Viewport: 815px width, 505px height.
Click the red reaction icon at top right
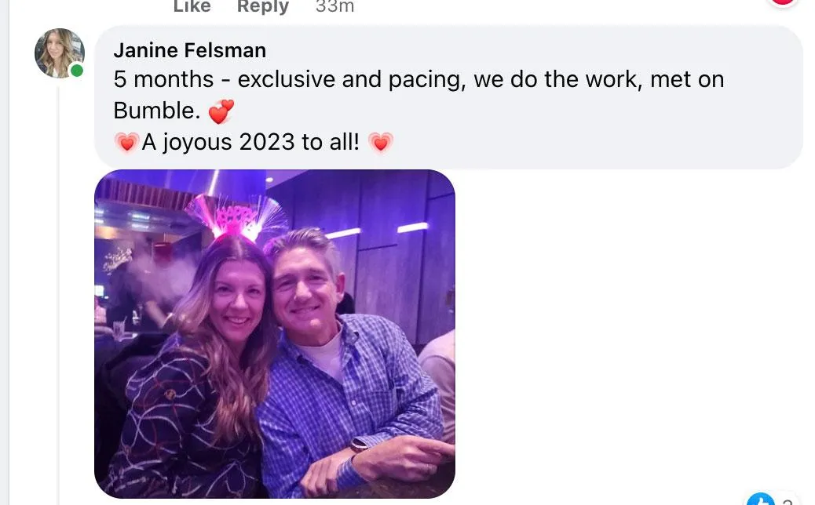point(783,2)
